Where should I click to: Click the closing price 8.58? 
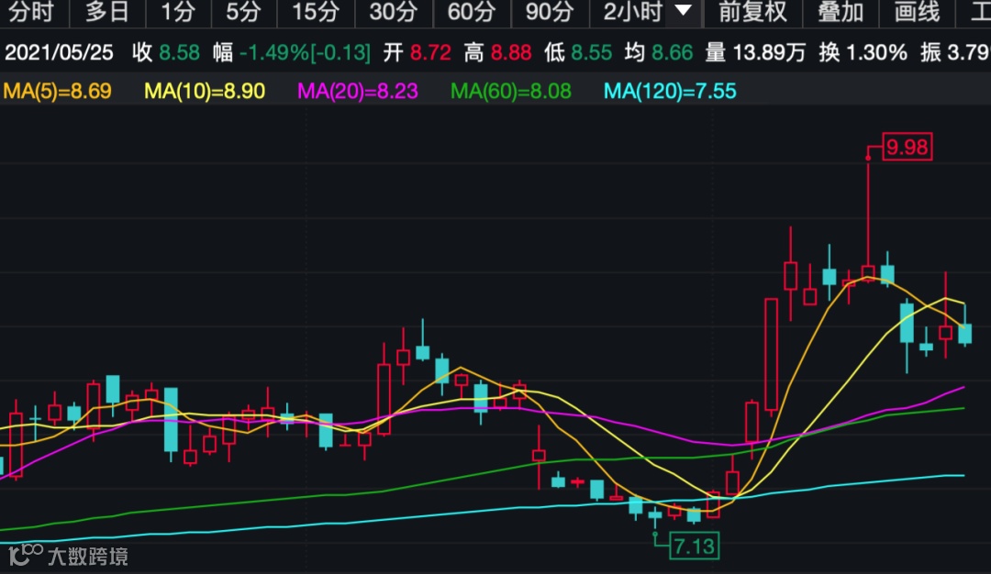click(x=179, y=52)
